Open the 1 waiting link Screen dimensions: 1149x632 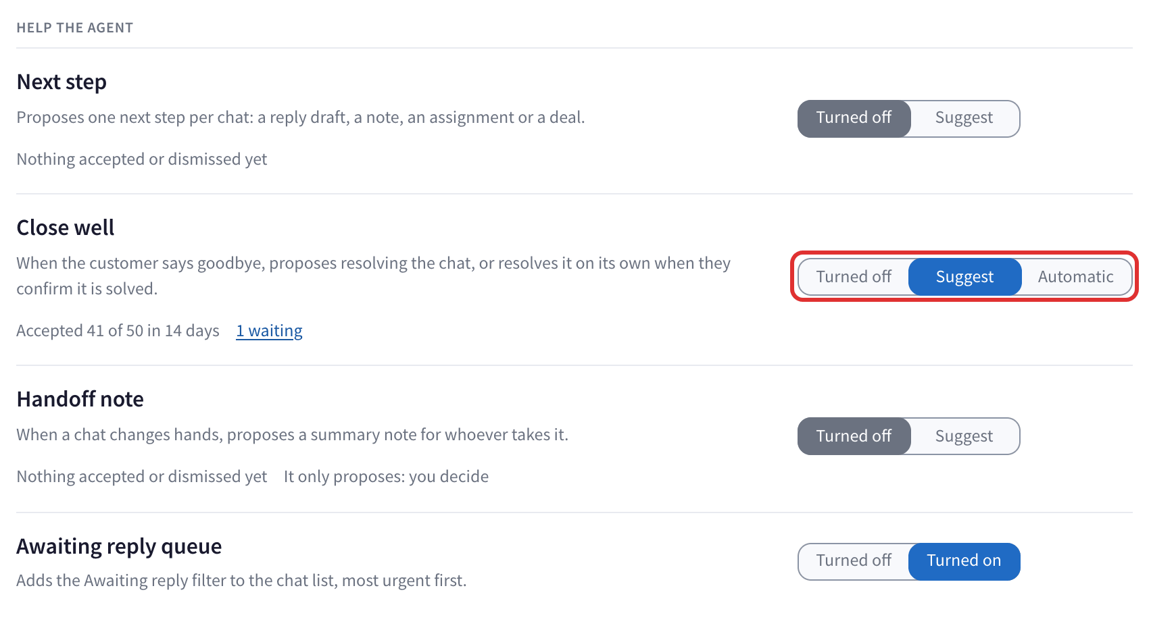point(269,331)
